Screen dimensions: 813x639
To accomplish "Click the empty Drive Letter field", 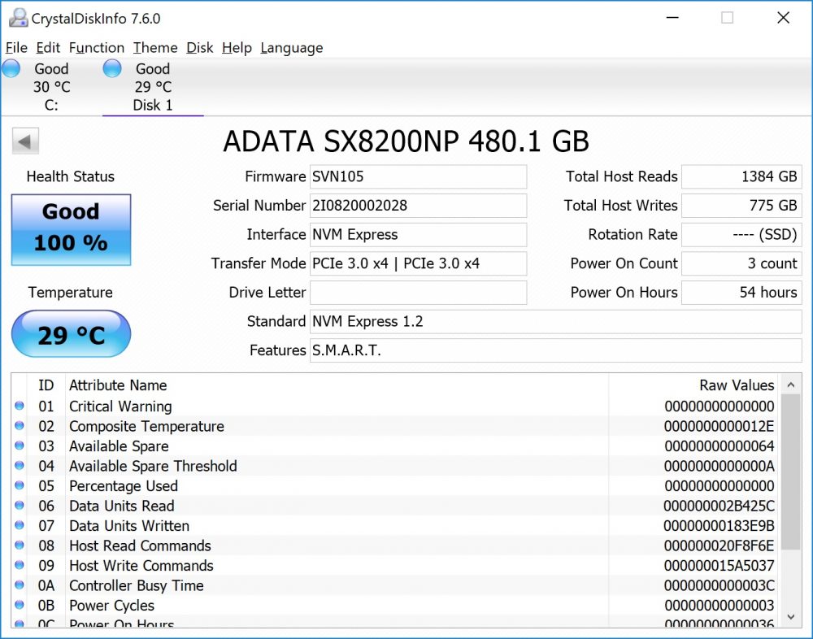I will [x=418, y=293].
